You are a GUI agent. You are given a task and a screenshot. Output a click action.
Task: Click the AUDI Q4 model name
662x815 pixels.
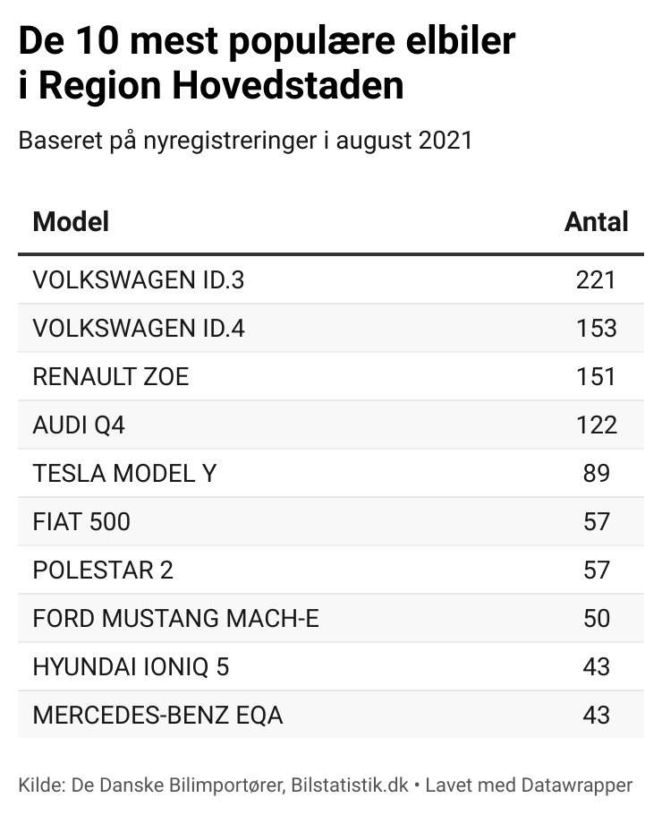point(79,425)
